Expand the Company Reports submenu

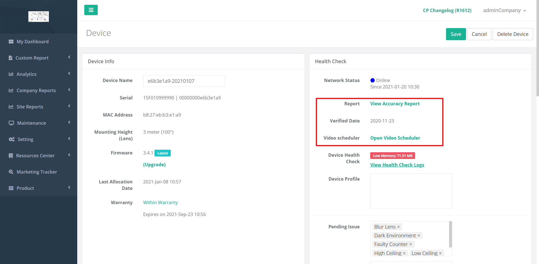coord(36,90)
